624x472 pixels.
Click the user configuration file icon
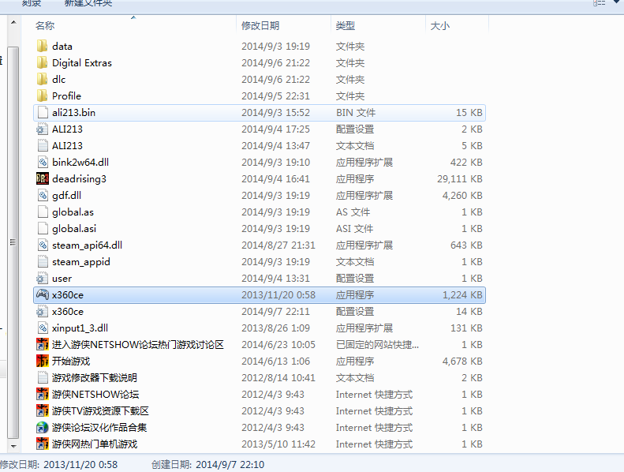point(42,279)
